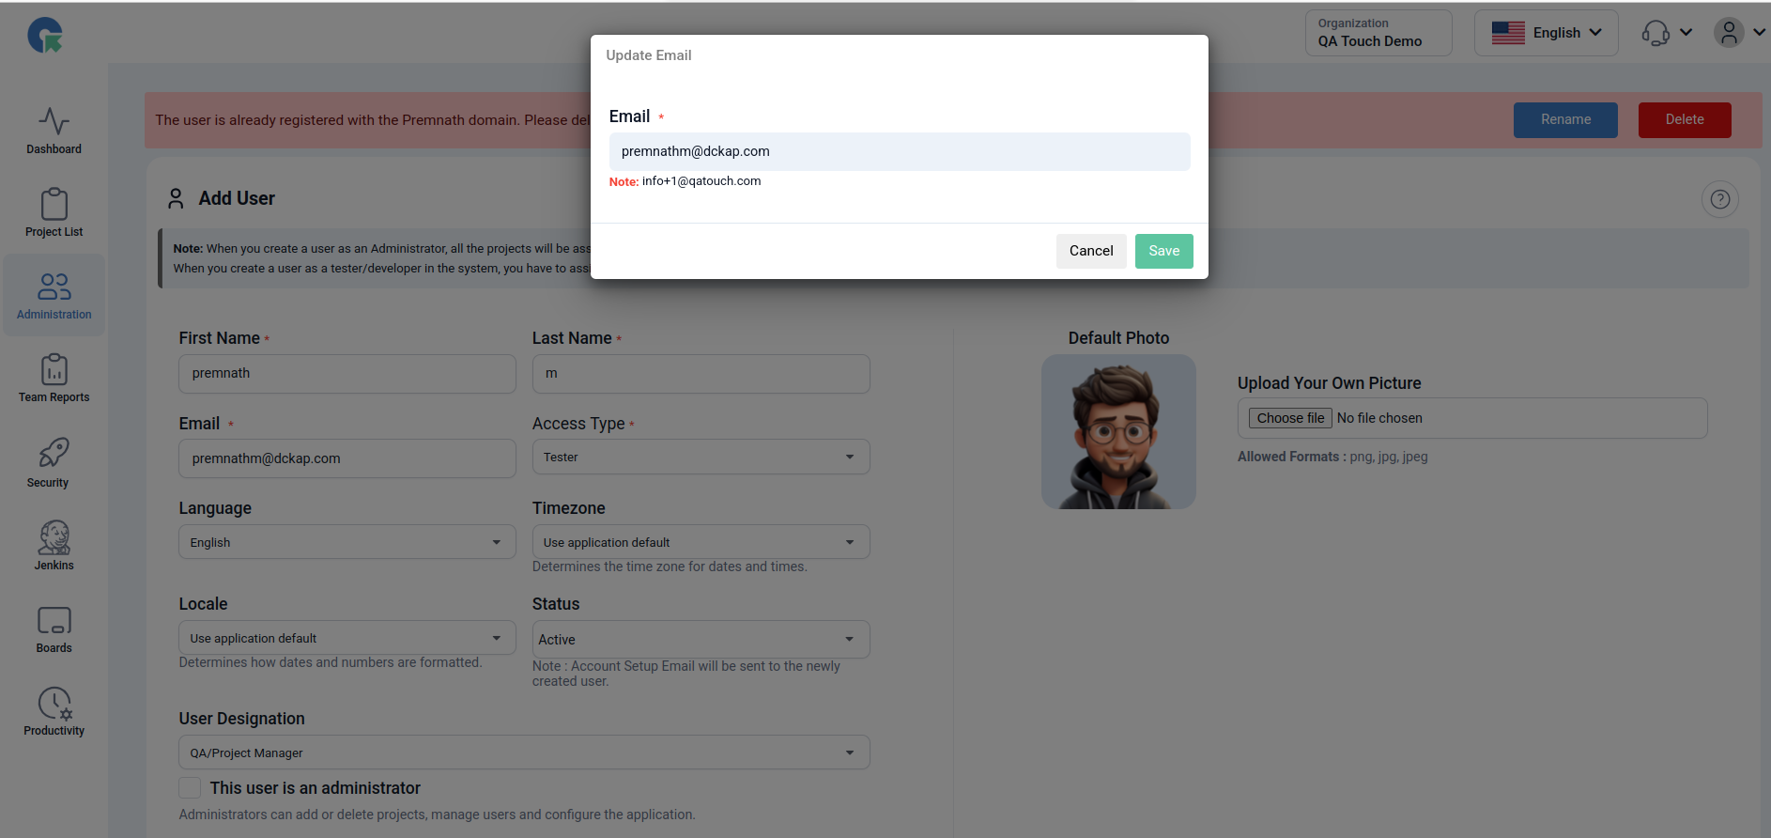Select Administration in the sidebar
The height and width of the screenshot is (838, 1771).
54,296
